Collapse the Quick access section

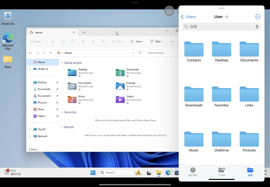pos(62,63)
